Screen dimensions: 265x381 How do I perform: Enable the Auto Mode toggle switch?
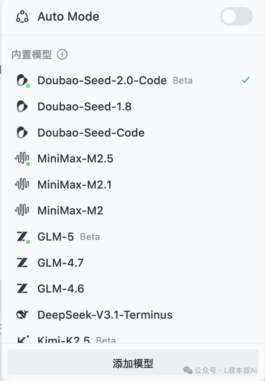pyautogui.click(x=236, y=17)
